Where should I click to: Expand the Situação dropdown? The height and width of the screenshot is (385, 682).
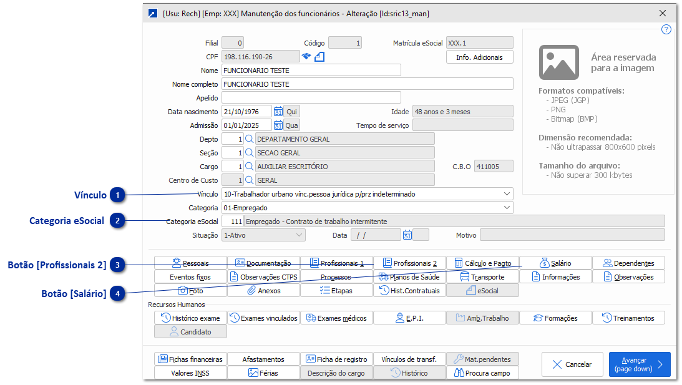coord(299,235)
